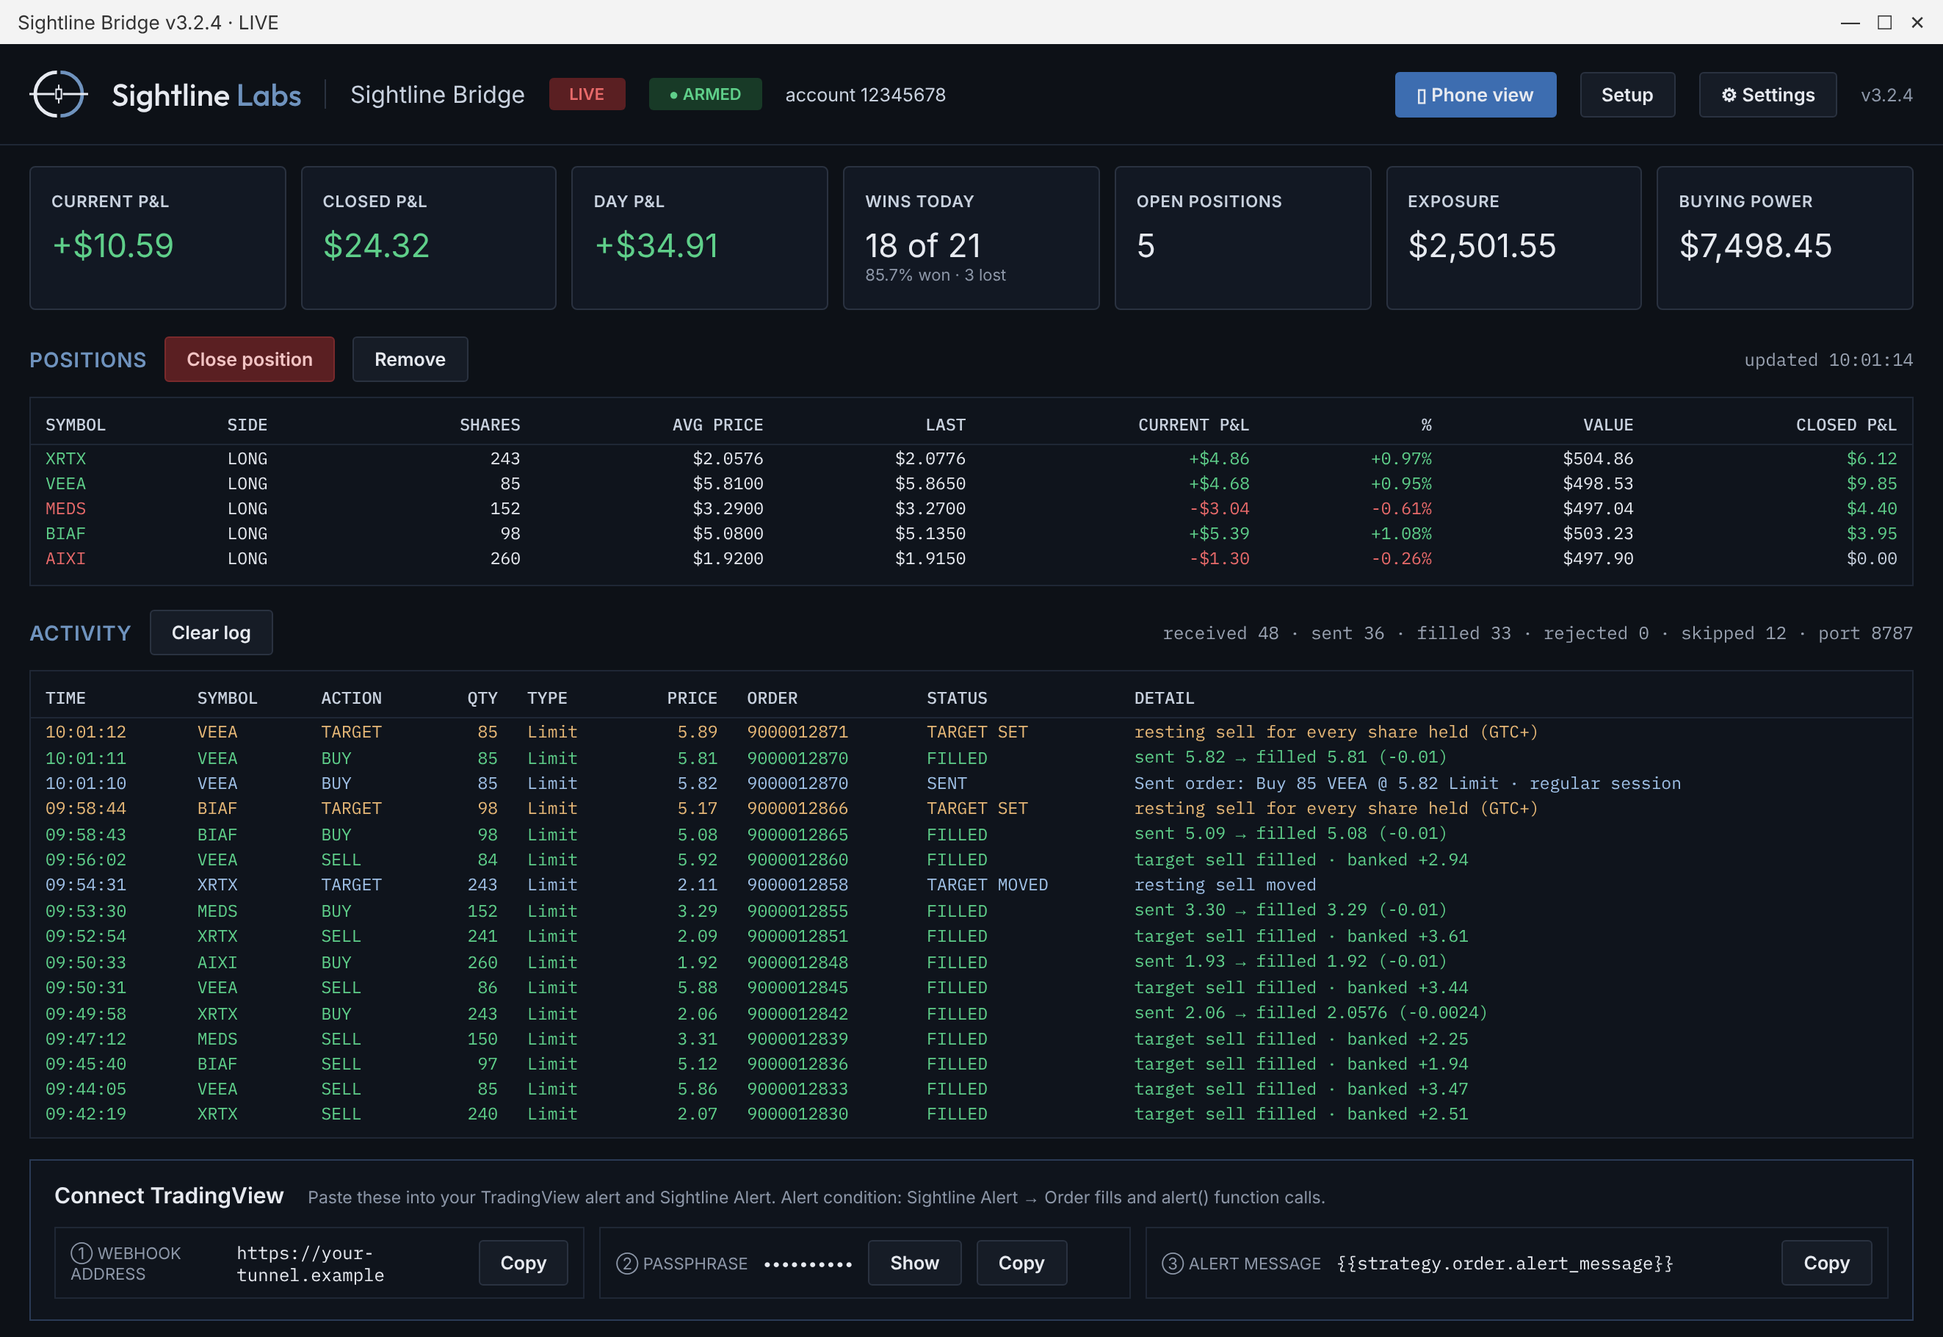Open Phone view
The height and width of the screenshot is (1337, 1943).
(x=1475, y=95)
